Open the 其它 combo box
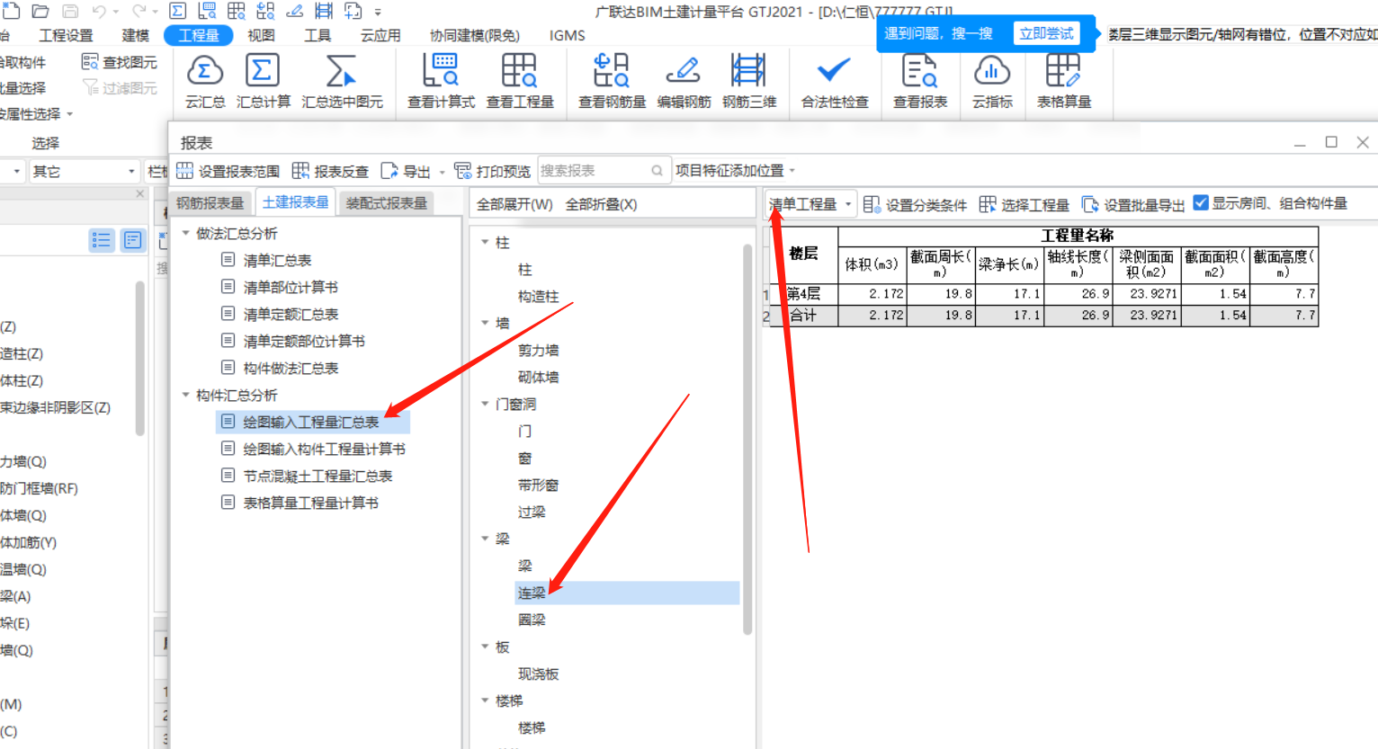This screenshot has height=749, width=1378. coord(84,171)
